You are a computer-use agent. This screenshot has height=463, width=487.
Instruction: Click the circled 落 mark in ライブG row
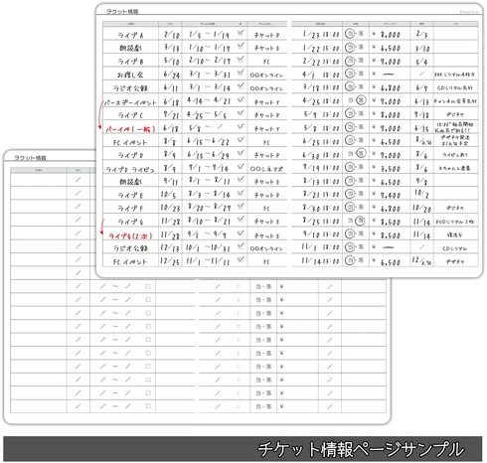[360, 221]
